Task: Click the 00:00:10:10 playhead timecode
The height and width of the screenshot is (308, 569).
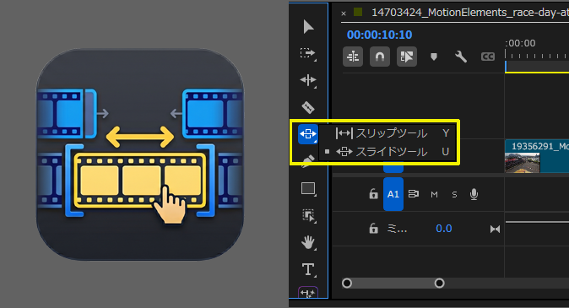Action: (x=379, y=35)
